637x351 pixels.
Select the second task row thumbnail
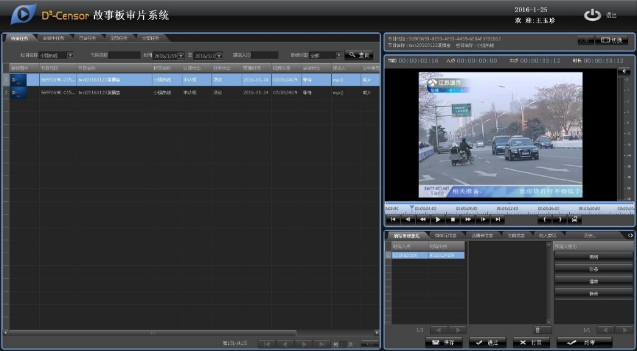18,93
